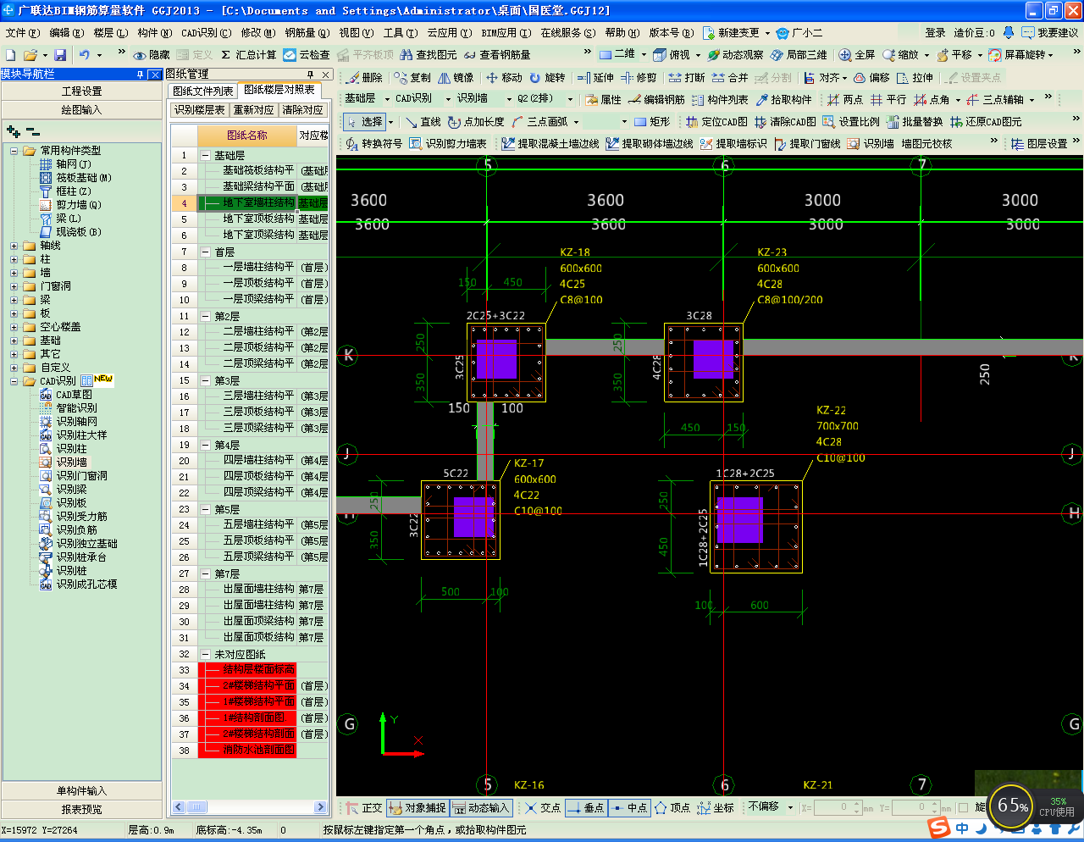Screen dimensions: 1084x842
Task: Select the 偏移 offset tool
Action: click(871, 77)
